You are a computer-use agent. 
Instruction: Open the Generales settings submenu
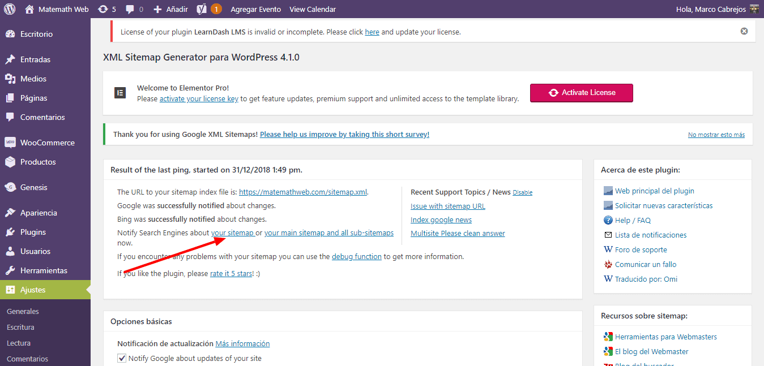click(23, 311)
